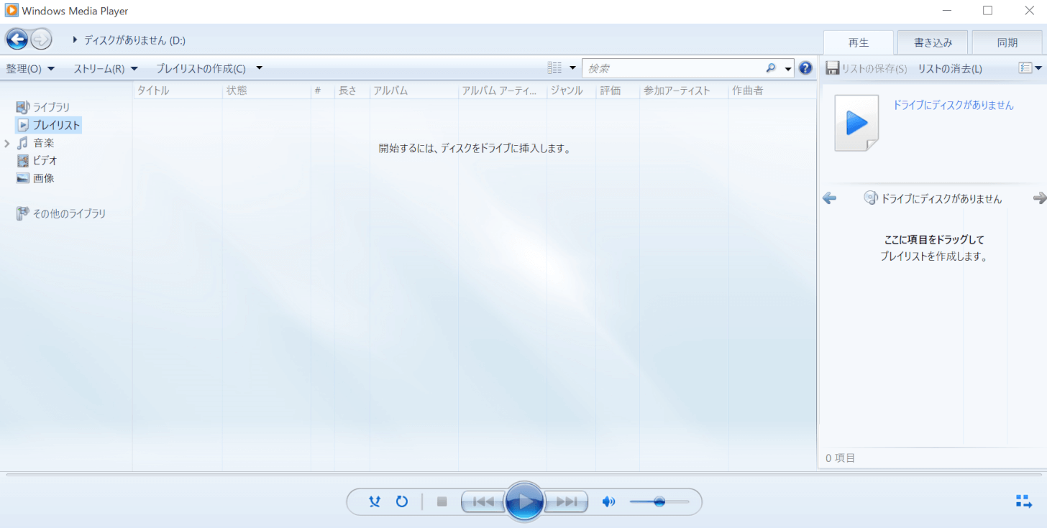This screenshot has width=1047, height=528.
Task: Click リストの保存(S) button
Action: [866, 69]
